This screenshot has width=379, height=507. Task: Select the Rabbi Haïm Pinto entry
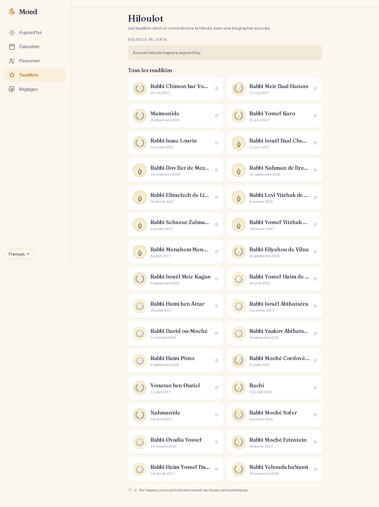pyautogui.click(x=176, y=361)
